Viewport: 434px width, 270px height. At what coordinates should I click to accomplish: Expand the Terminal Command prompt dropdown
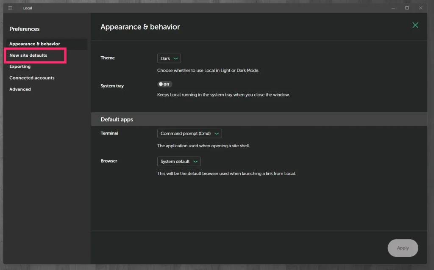189,133
